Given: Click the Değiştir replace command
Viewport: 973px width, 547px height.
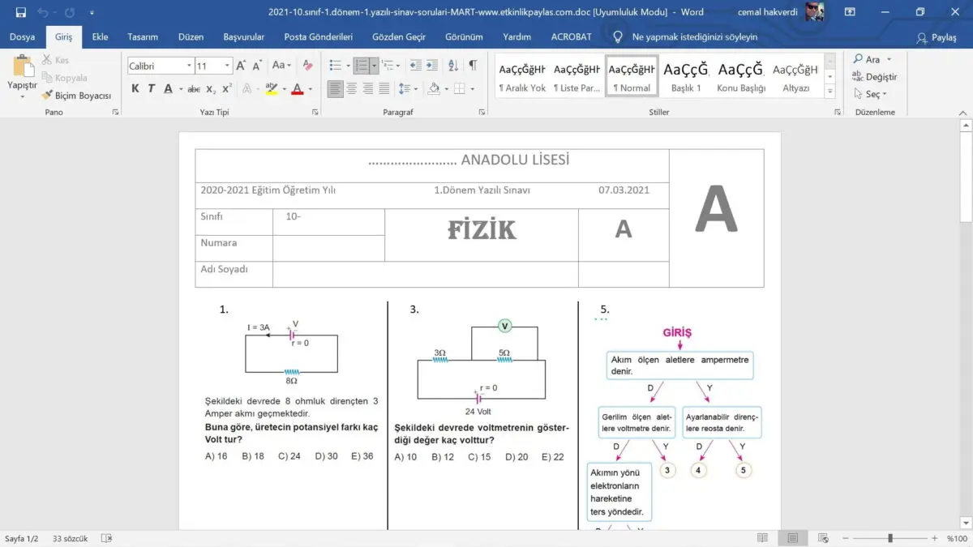Looking at the screenshot, I should click(874, 77).
